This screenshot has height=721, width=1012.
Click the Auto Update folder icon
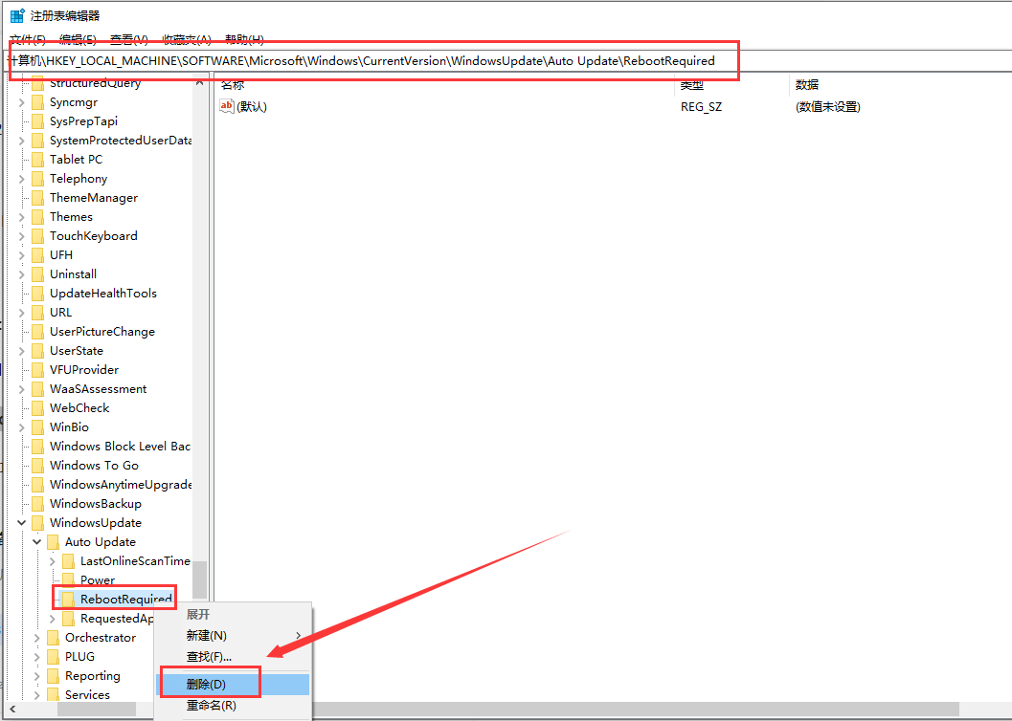click(x=54, y=542)
